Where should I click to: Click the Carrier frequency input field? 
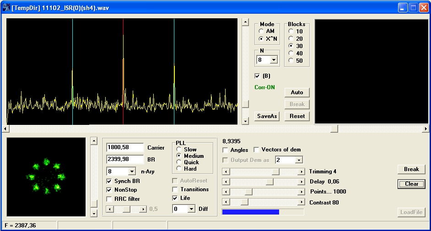(x=124, y=148)
